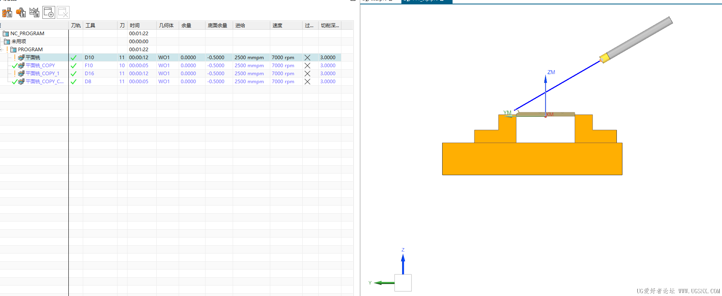Image resolution: width=722 pixels, height=296 pixels.
Task: Switch to Machining Method View icon
Action: pos(34,13)
